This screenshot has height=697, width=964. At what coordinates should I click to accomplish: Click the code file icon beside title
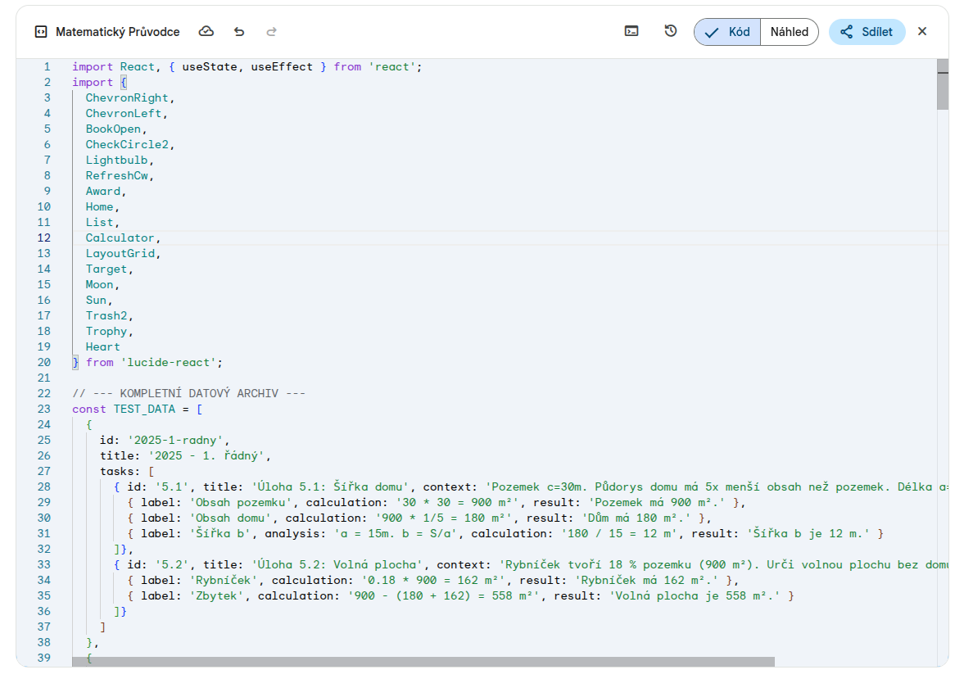pos(41,32)
